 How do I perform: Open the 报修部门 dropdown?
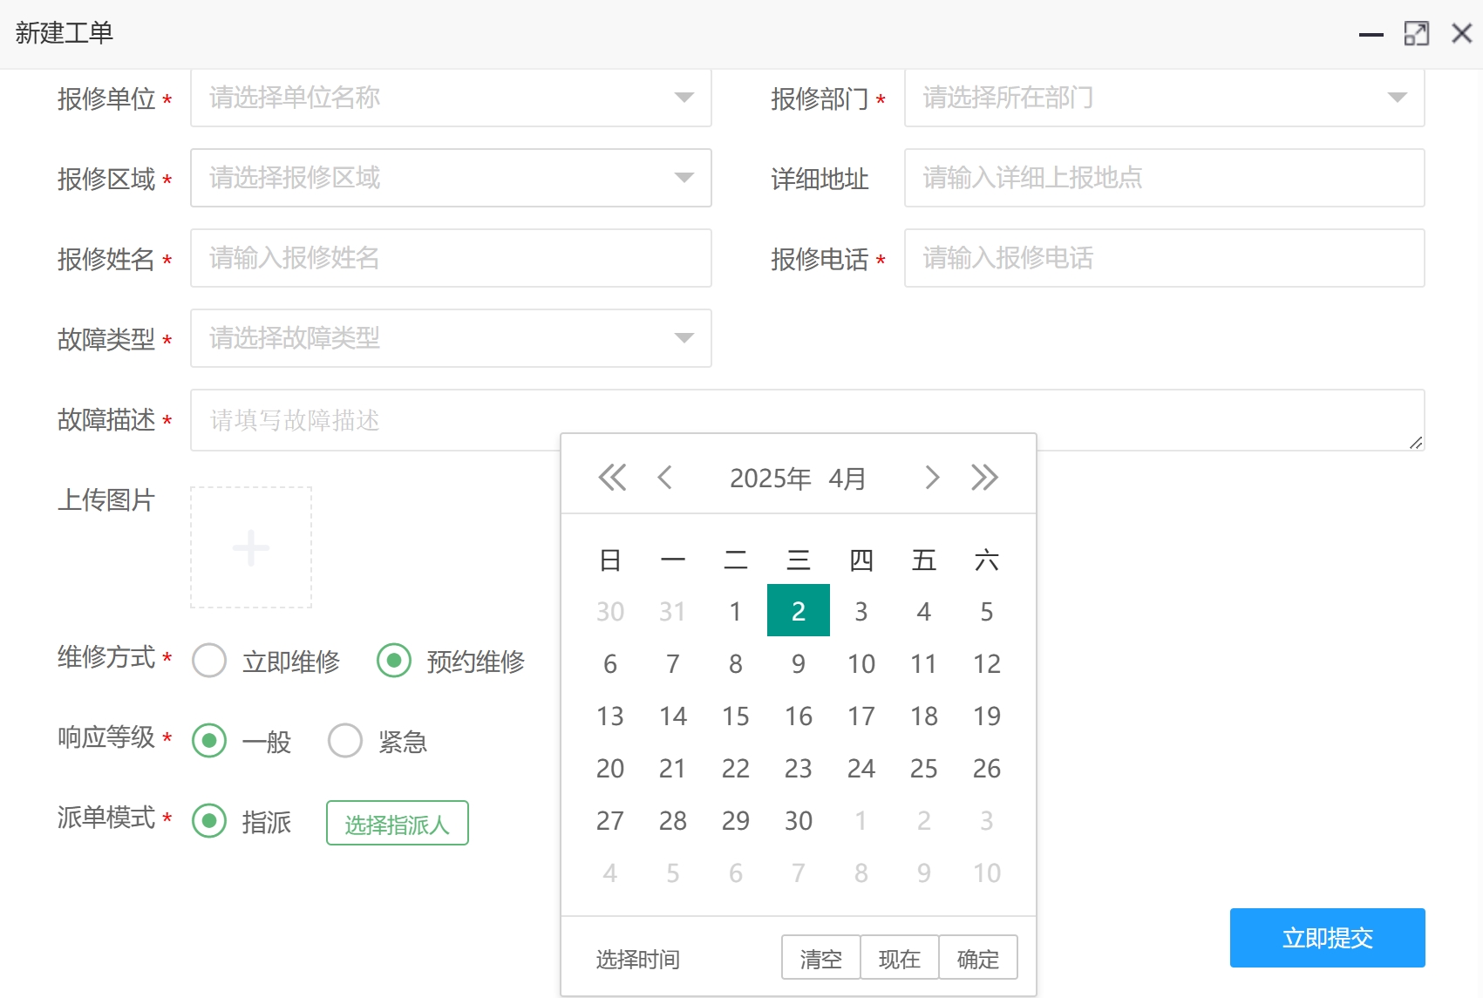[1164, 98]
